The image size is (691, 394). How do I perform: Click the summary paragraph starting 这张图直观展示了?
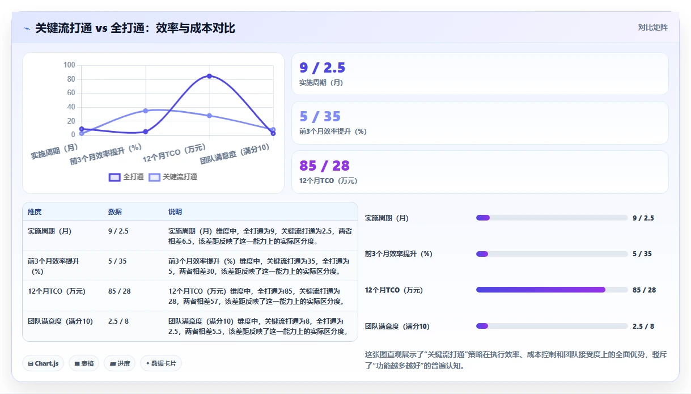click(516, 360)
